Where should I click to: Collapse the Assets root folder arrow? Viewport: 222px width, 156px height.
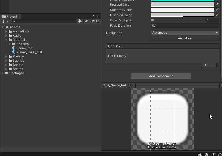(3, 27)
